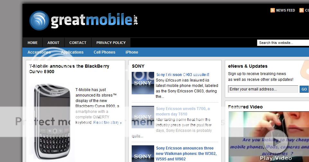The image size is (309, 162).
Task: Click the Sony thumbnail beside the C903 article
Action: (x=143, y=83)
